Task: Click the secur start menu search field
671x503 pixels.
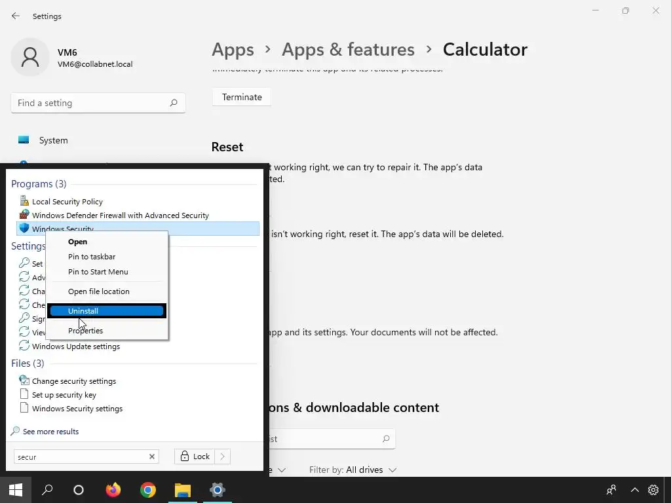Action: click(86, 456)
